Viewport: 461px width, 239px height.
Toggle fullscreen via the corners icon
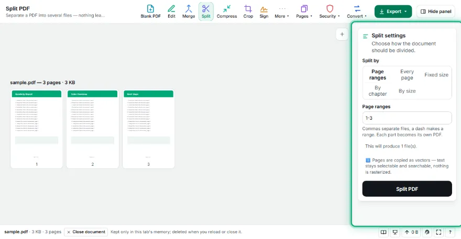[438, 232]
